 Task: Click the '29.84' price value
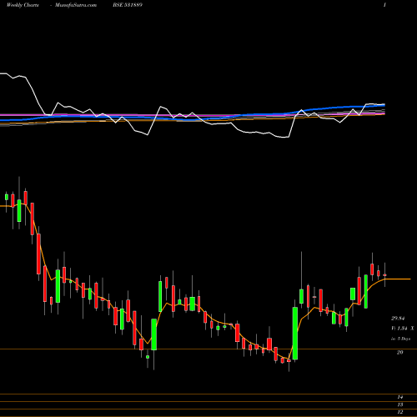398,319
